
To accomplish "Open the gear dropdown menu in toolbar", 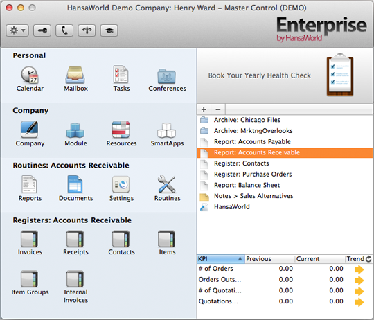I will click(17, 30).
